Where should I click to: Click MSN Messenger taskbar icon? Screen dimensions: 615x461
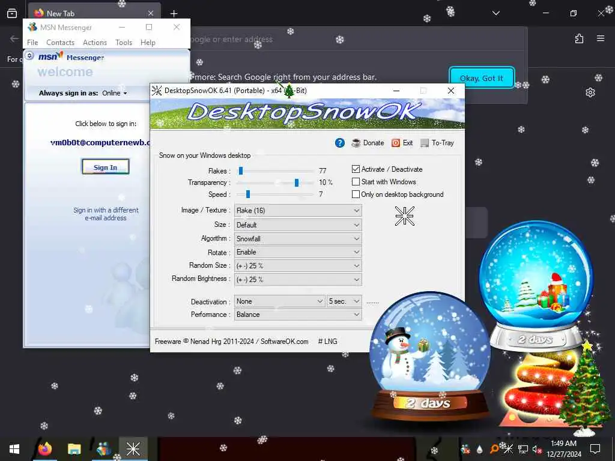[103, 449]
